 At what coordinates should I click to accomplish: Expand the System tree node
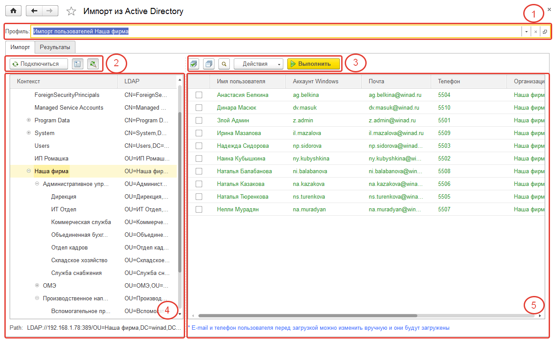[x=29, y=133]
